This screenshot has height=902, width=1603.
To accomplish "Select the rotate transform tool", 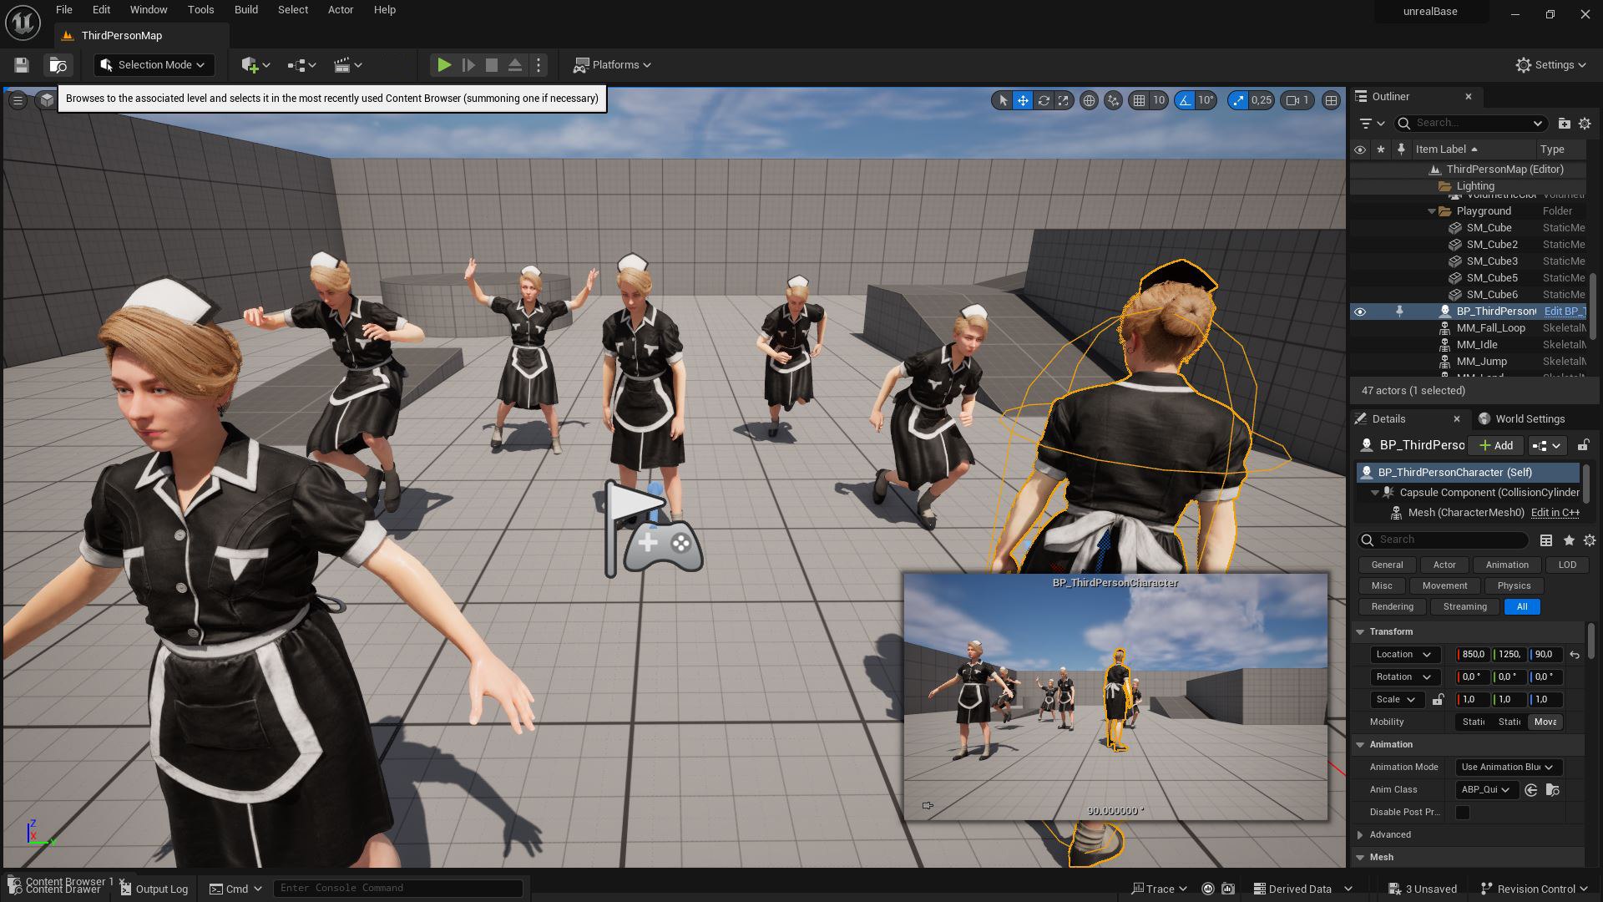I will tap(1044, 100).
